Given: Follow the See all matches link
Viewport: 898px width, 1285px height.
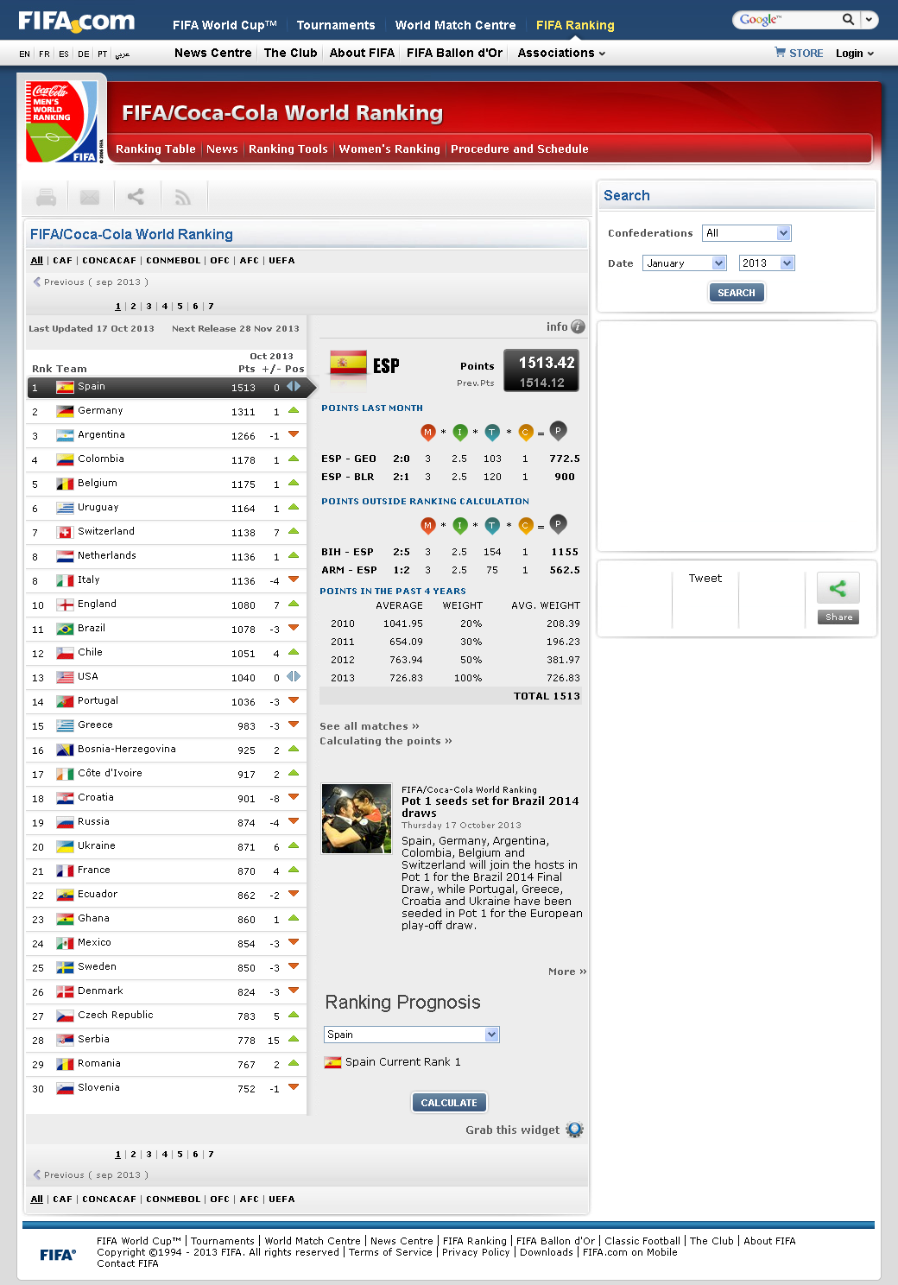Looking at the screenshot, I should 370,726.
